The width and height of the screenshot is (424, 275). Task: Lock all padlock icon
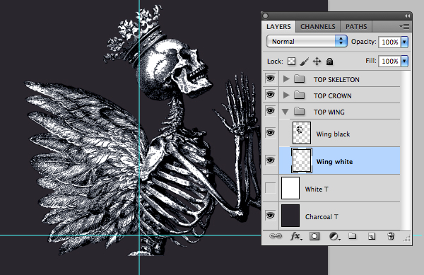(329, 62)
